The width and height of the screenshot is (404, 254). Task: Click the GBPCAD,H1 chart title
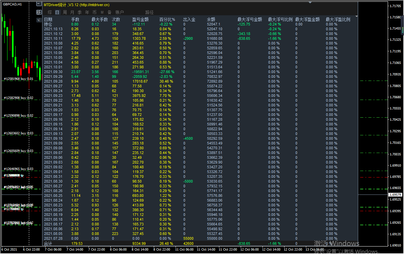coord(12,4)
